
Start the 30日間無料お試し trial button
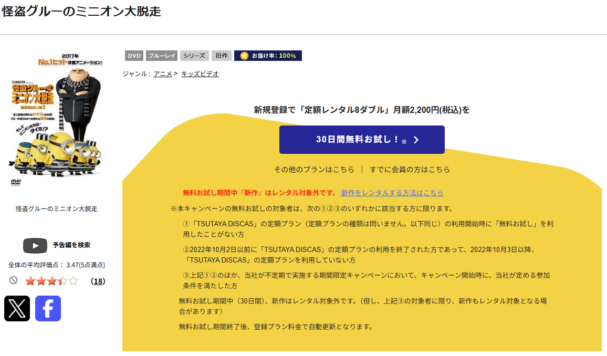point(362,140)
